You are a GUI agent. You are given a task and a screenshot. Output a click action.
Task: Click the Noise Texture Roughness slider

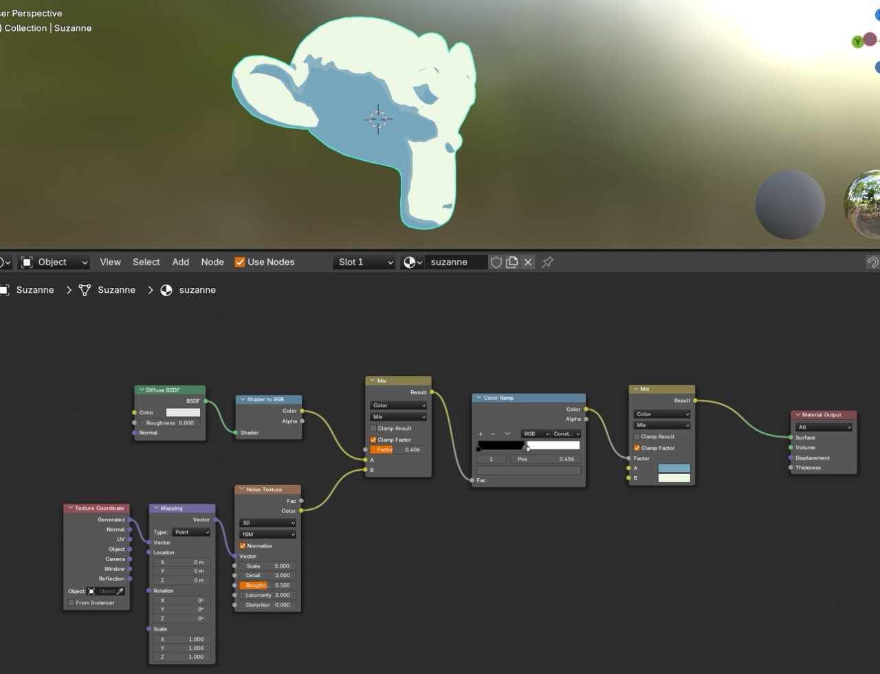(x=267, y=585)
